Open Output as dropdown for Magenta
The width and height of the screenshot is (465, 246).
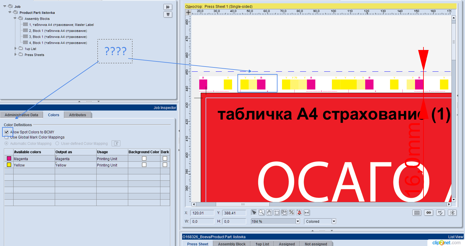76,159
